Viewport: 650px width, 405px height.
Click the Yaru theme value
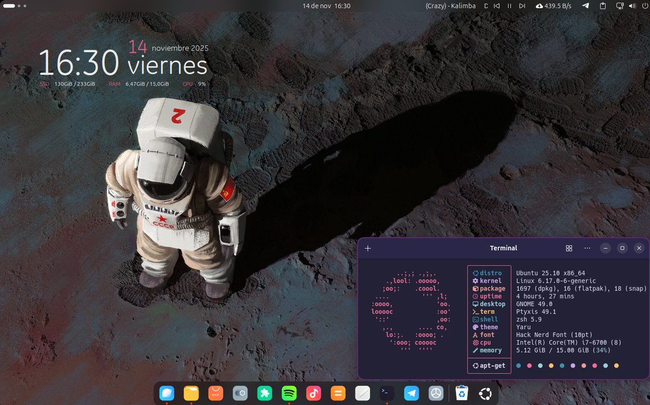tap(524, 327)
